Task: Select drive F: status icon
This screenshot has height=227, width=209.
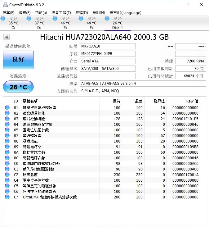Action: 81,19
